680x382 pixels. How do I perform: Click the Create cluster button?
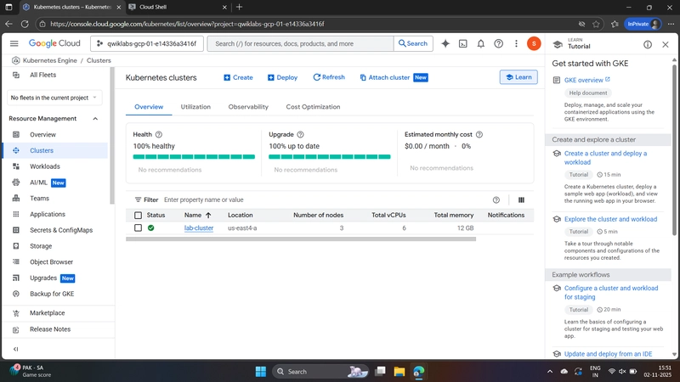point(238,77)
